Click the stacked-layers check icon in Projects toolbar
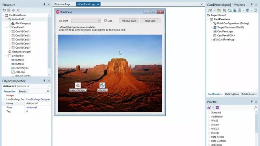The image size is (260, 146). point(247,10)
